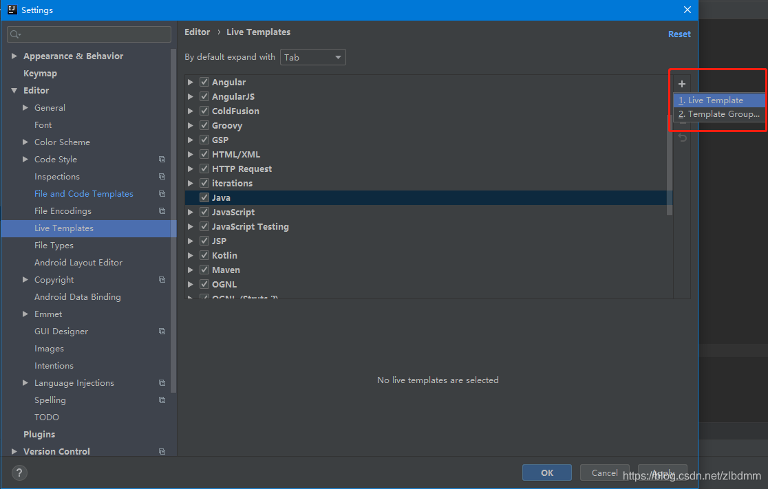Open the Images settings page

(49, 349)
